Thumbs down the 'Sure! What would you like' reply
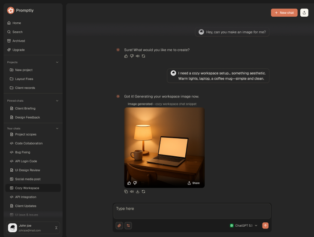 click(132, 56)
